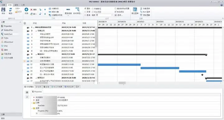Click the blue arrows Refresh icon
The height and width of the screenshot is (120, 224).
(x=11, y=10)
